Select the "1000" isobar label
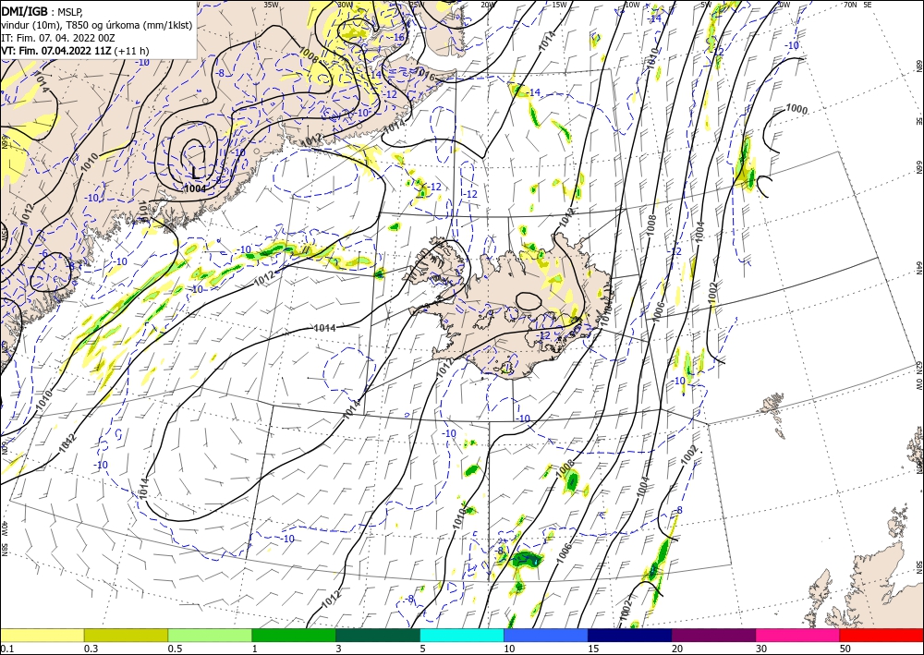924x655 pixels. pos(796,109)
